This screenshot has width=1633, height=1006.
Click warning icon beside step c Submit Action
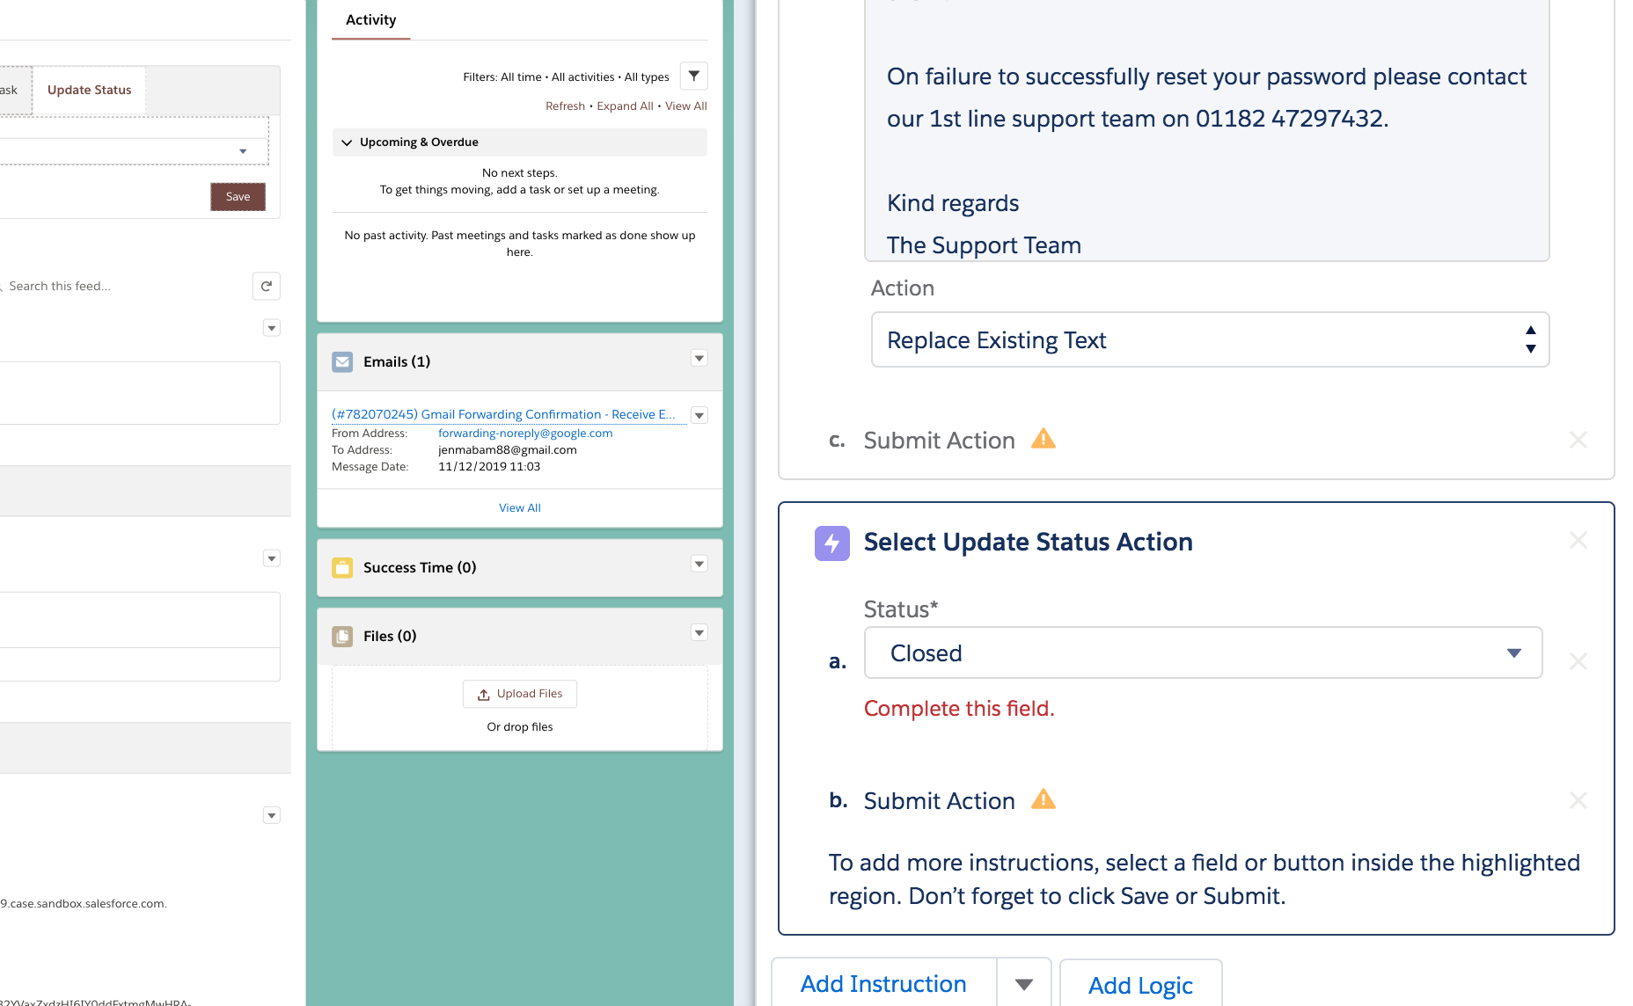pos(1044,439)
